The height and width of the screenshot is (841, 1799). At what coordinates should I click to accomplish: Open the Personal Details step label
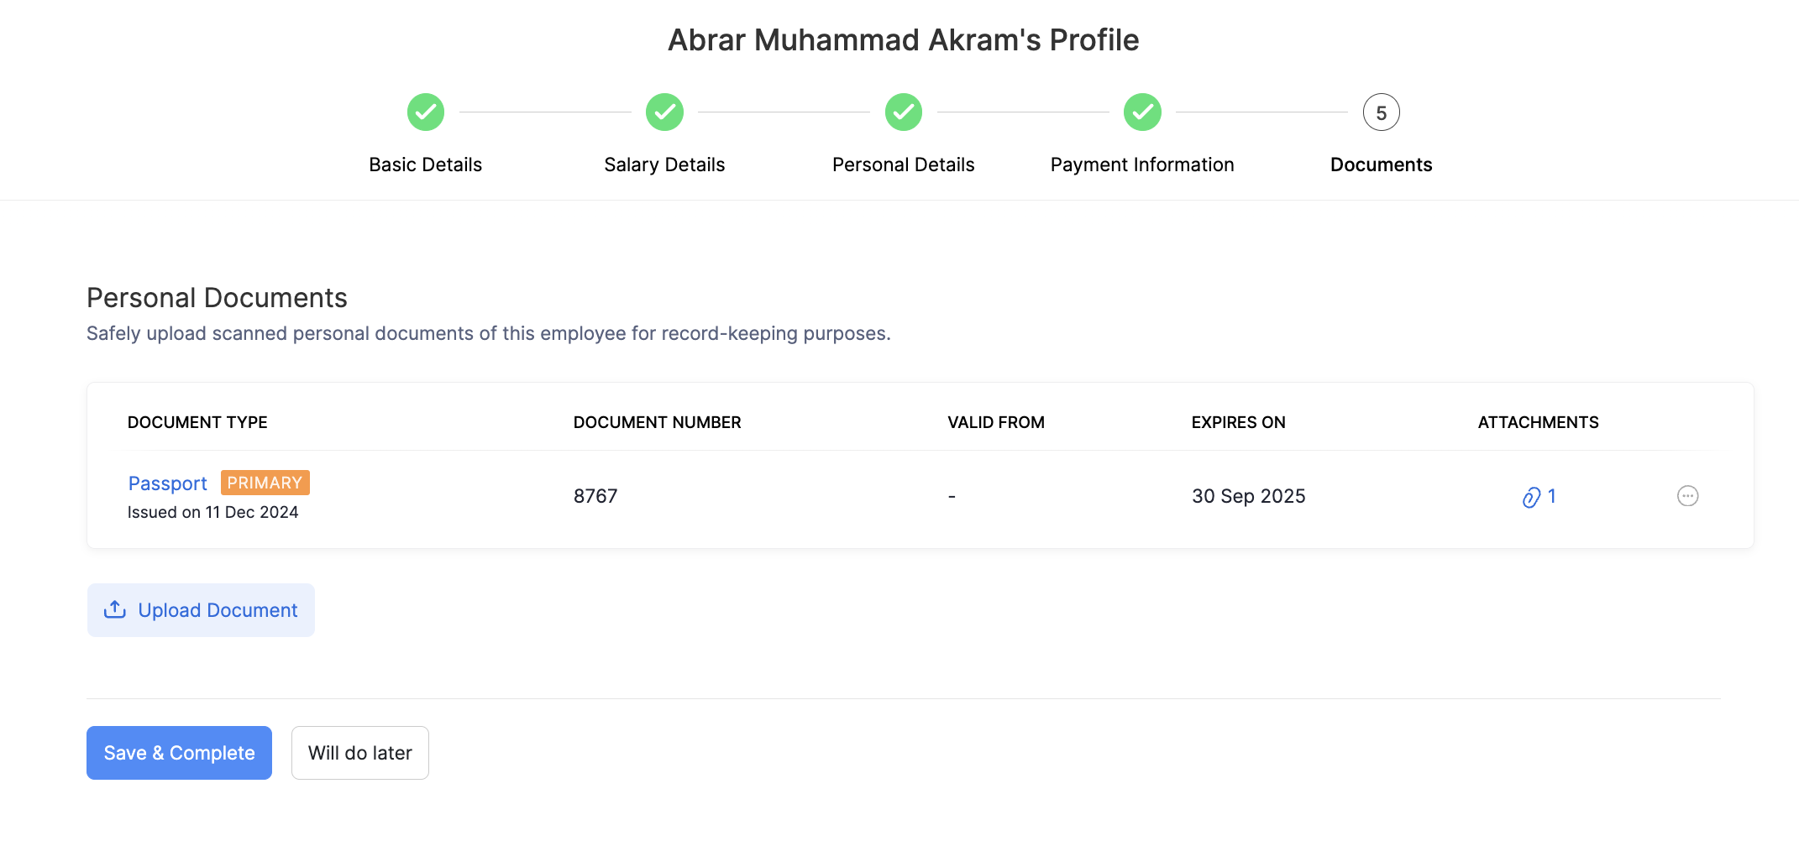[904, 165]
